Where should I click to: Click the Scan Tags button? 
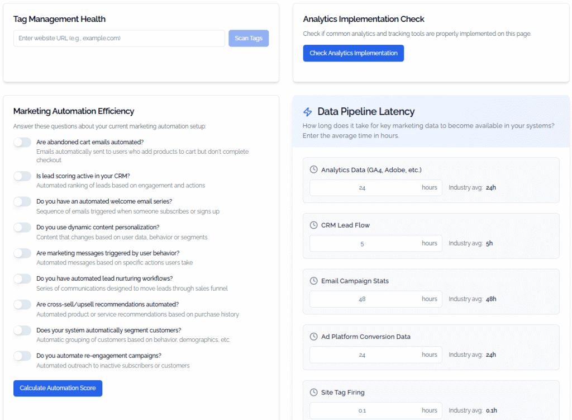click(249, 39)
